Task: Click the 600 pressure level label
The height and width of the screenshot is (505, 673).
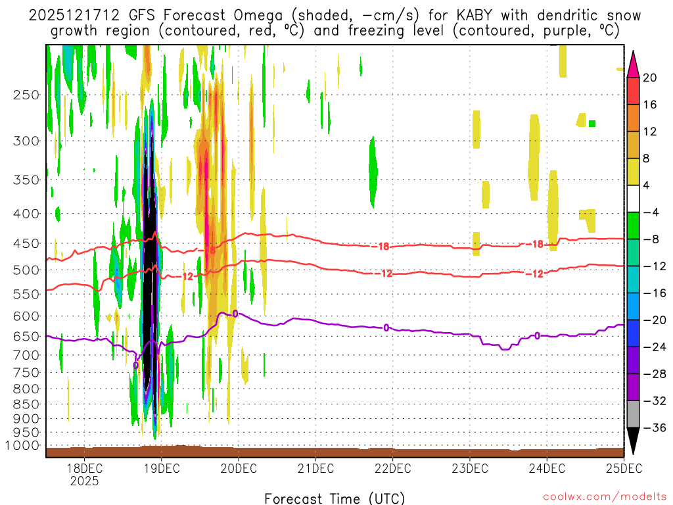Action: click(26, 316)
